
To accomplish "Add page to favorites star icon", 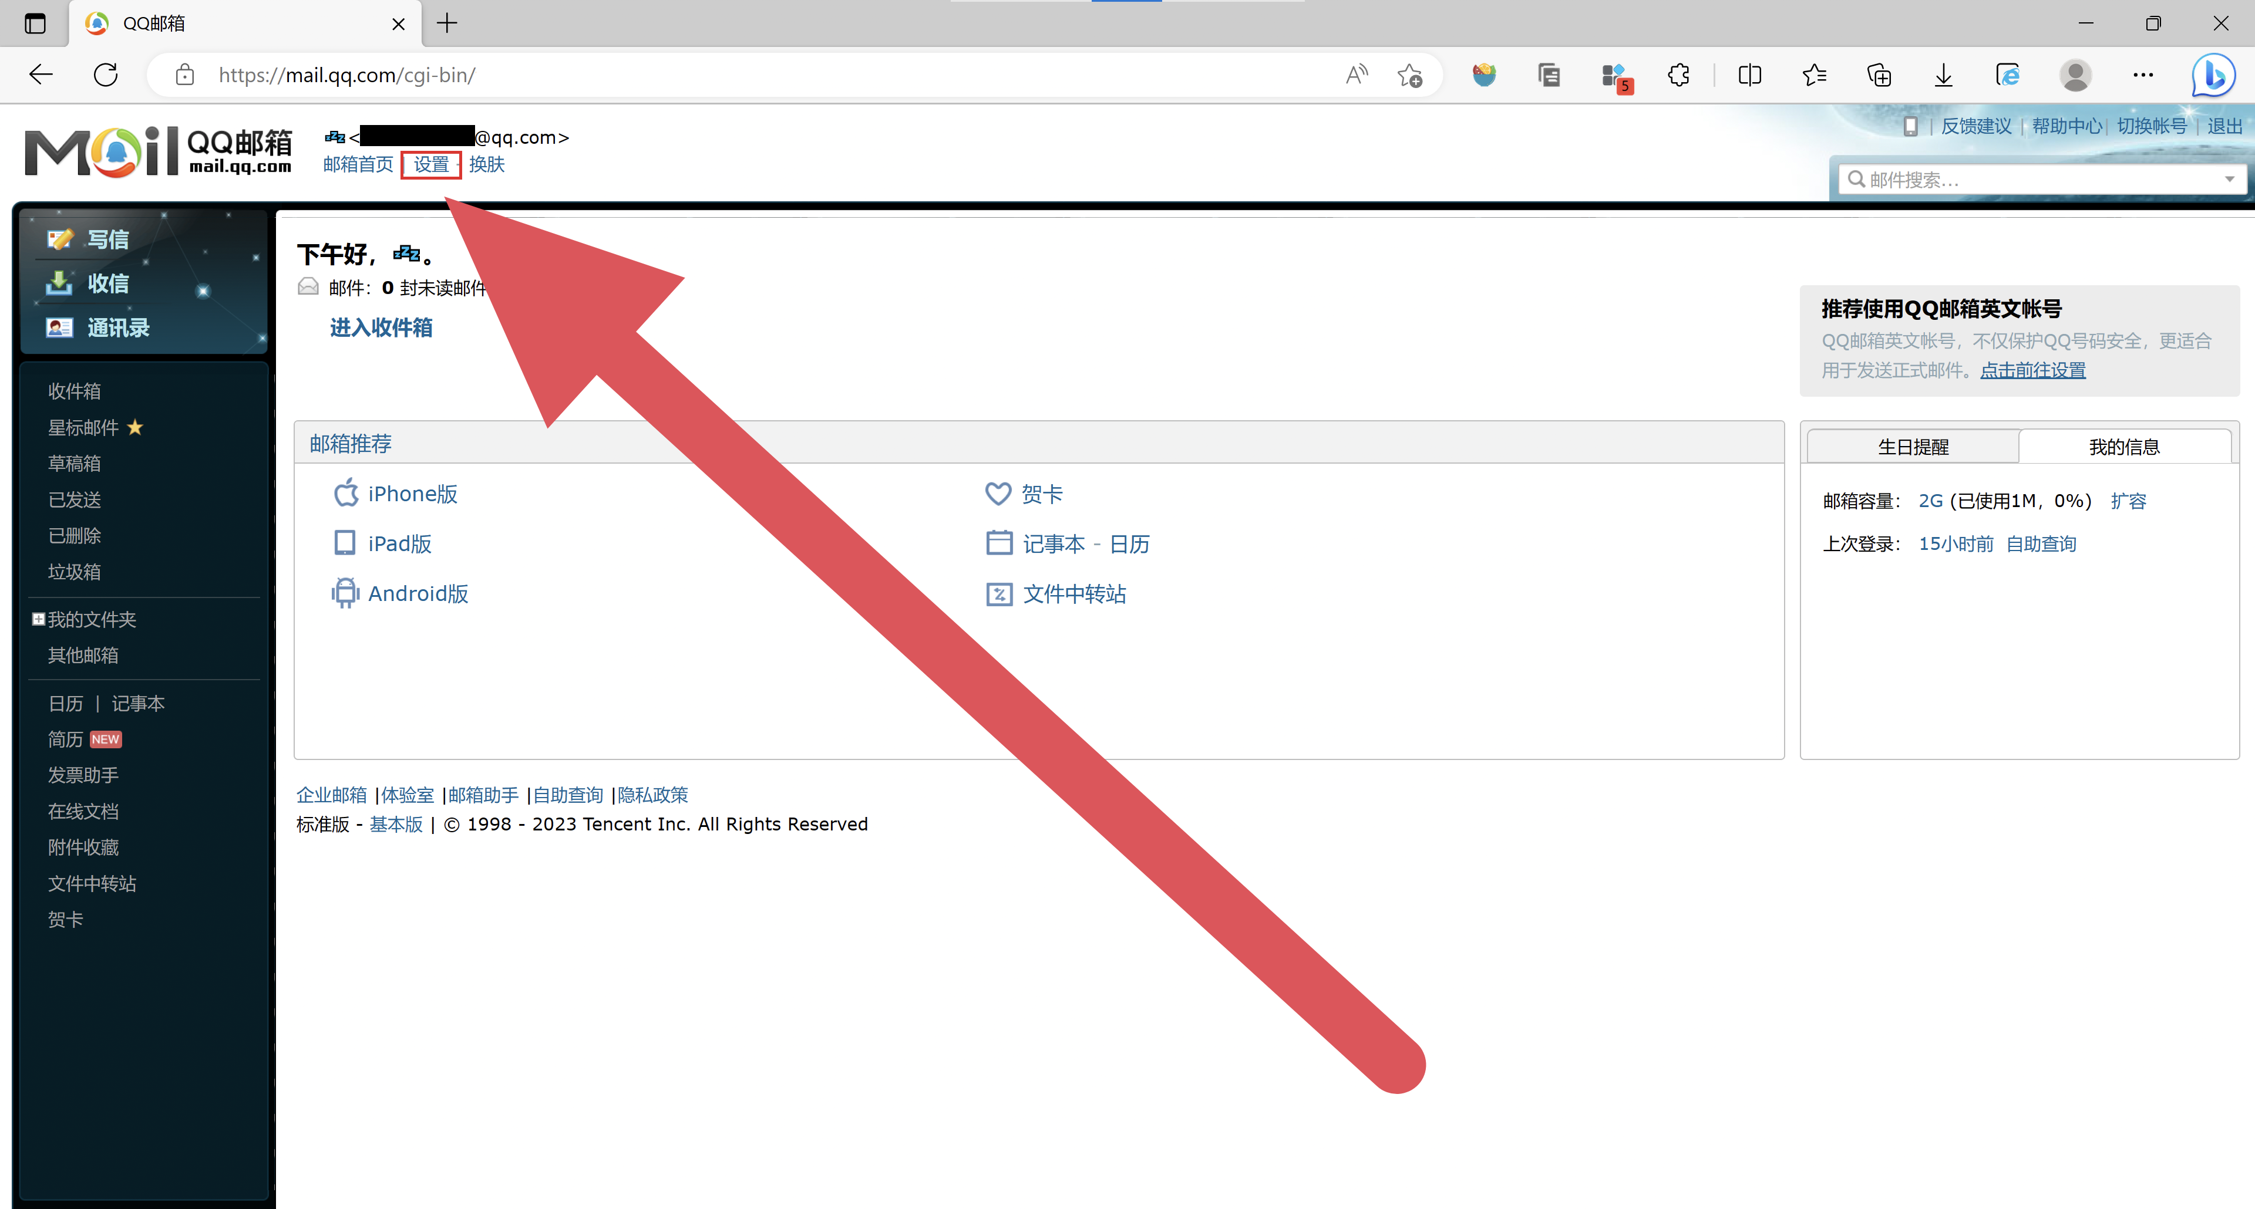I will tap(1409, 75).
